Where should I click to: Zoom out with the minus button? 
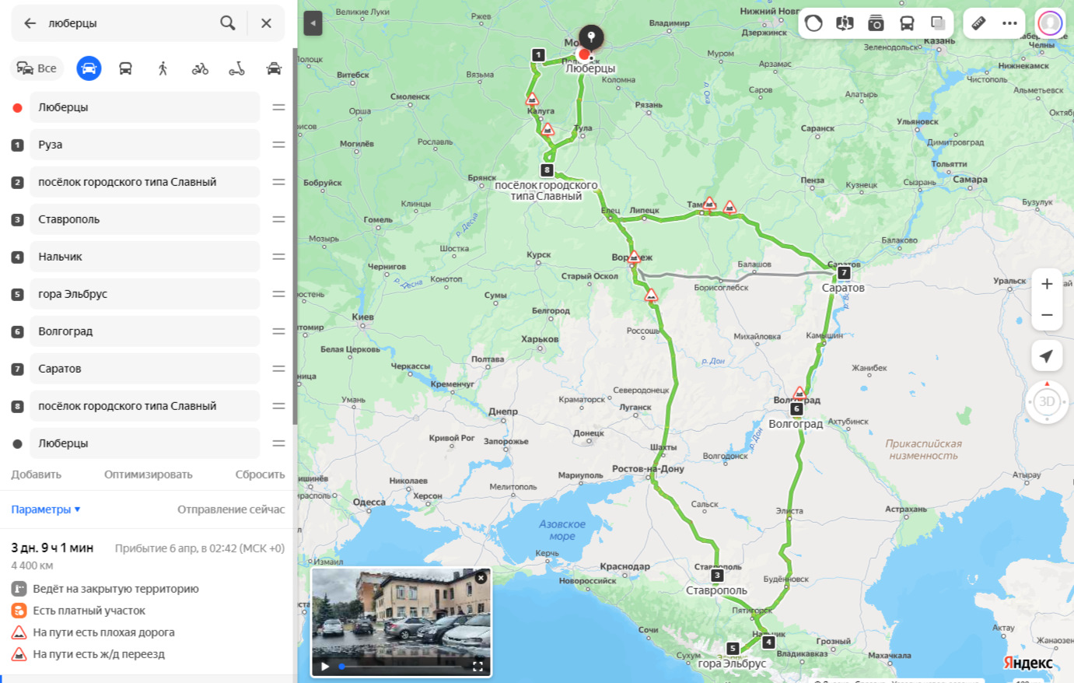coord(1047,315)
